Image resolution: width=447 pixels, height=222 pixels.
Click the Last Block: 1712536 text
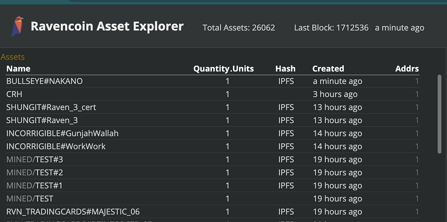tap(331, 28)
